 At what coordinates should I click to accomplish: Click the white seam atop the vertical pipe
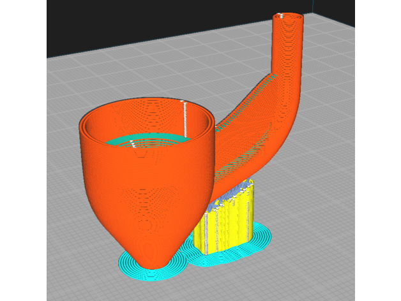280,15
